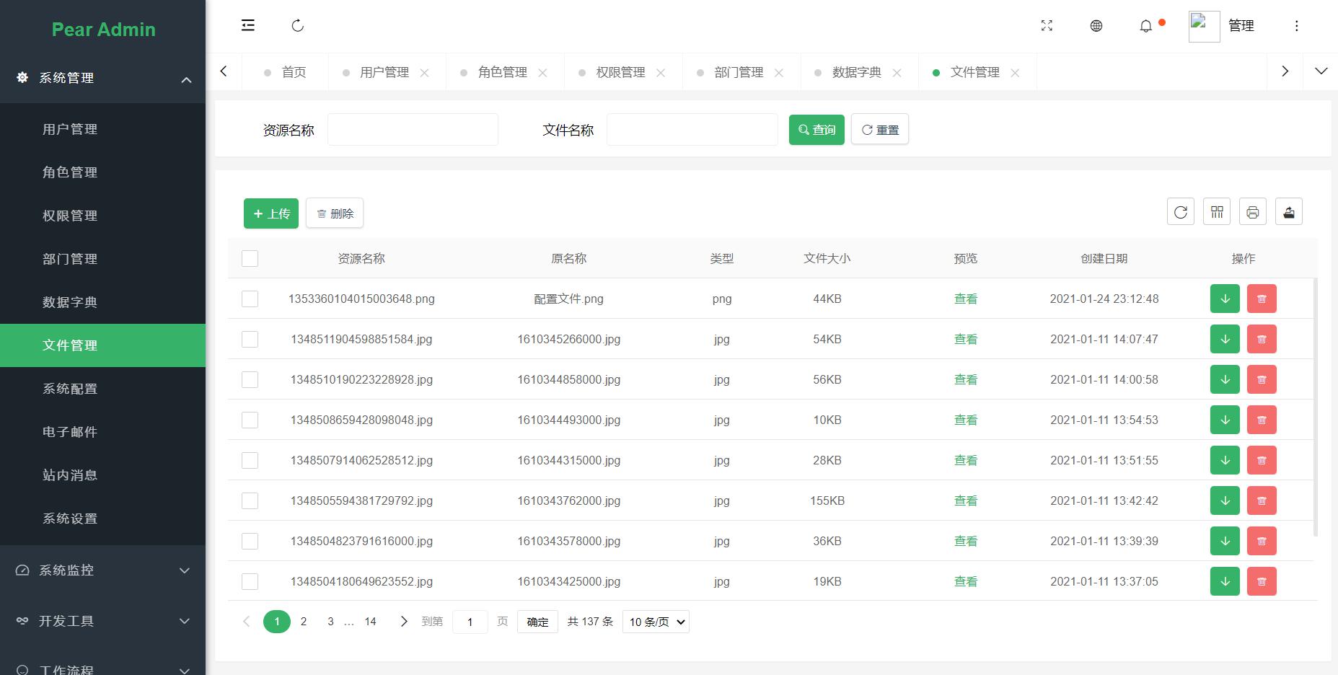Screen dimensions: 1338x675
Task: Tick the select-all checkbox in table header
Action: coord(250,258)
